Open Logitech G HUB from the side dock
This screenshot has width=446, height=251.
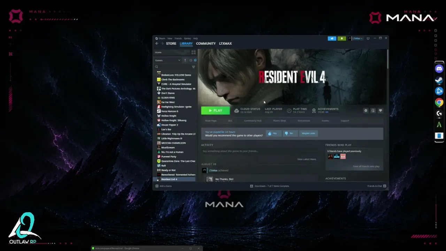point(439,113)
